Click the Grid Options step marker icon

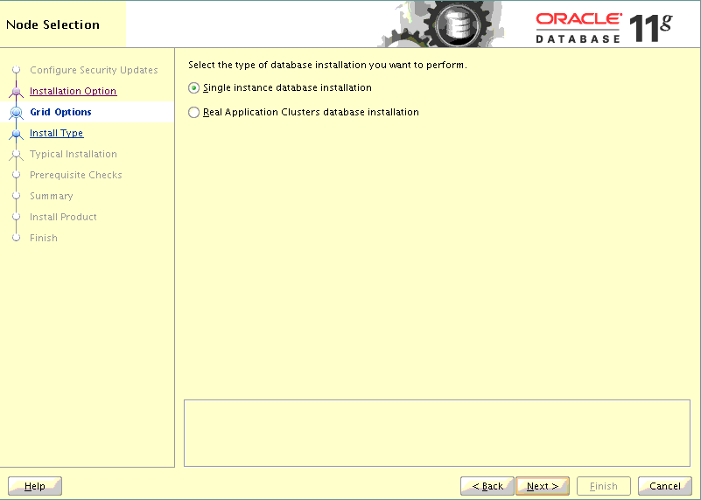[x=17, y=112]
